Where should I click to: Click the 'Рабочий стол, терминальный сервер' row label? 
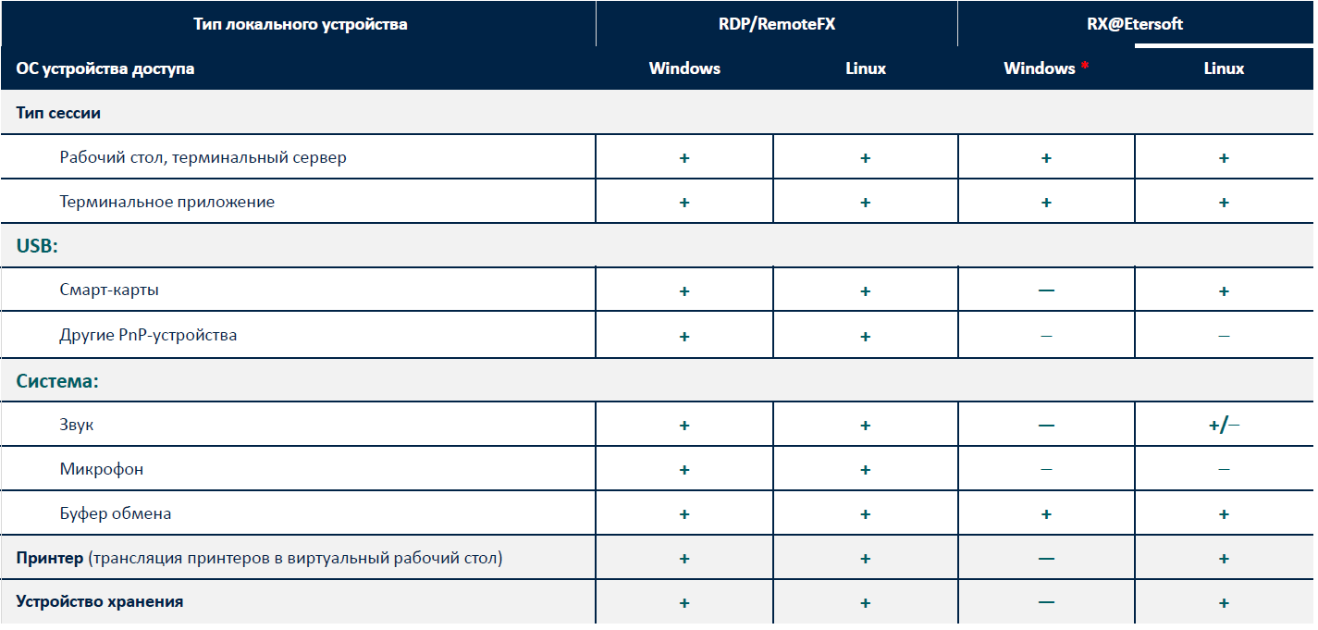pos(203,157)
